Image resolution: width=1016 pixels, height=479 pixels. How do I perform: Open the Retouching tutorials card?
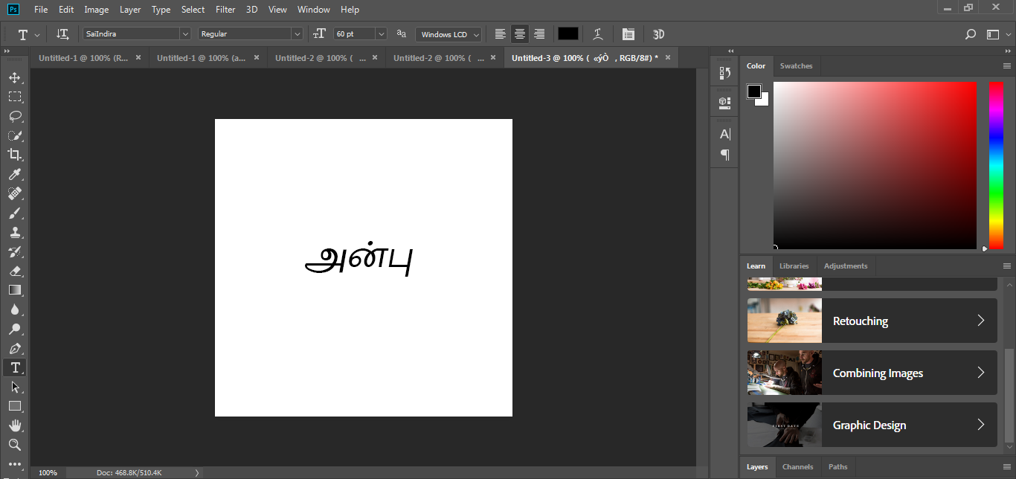872,321
